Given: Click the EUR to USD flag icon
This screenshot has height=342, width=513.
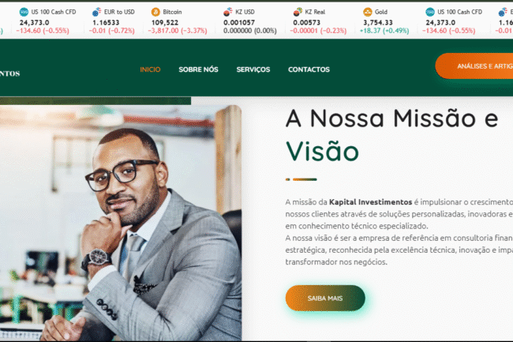Looking at the screenshot, I should [96, 12].
